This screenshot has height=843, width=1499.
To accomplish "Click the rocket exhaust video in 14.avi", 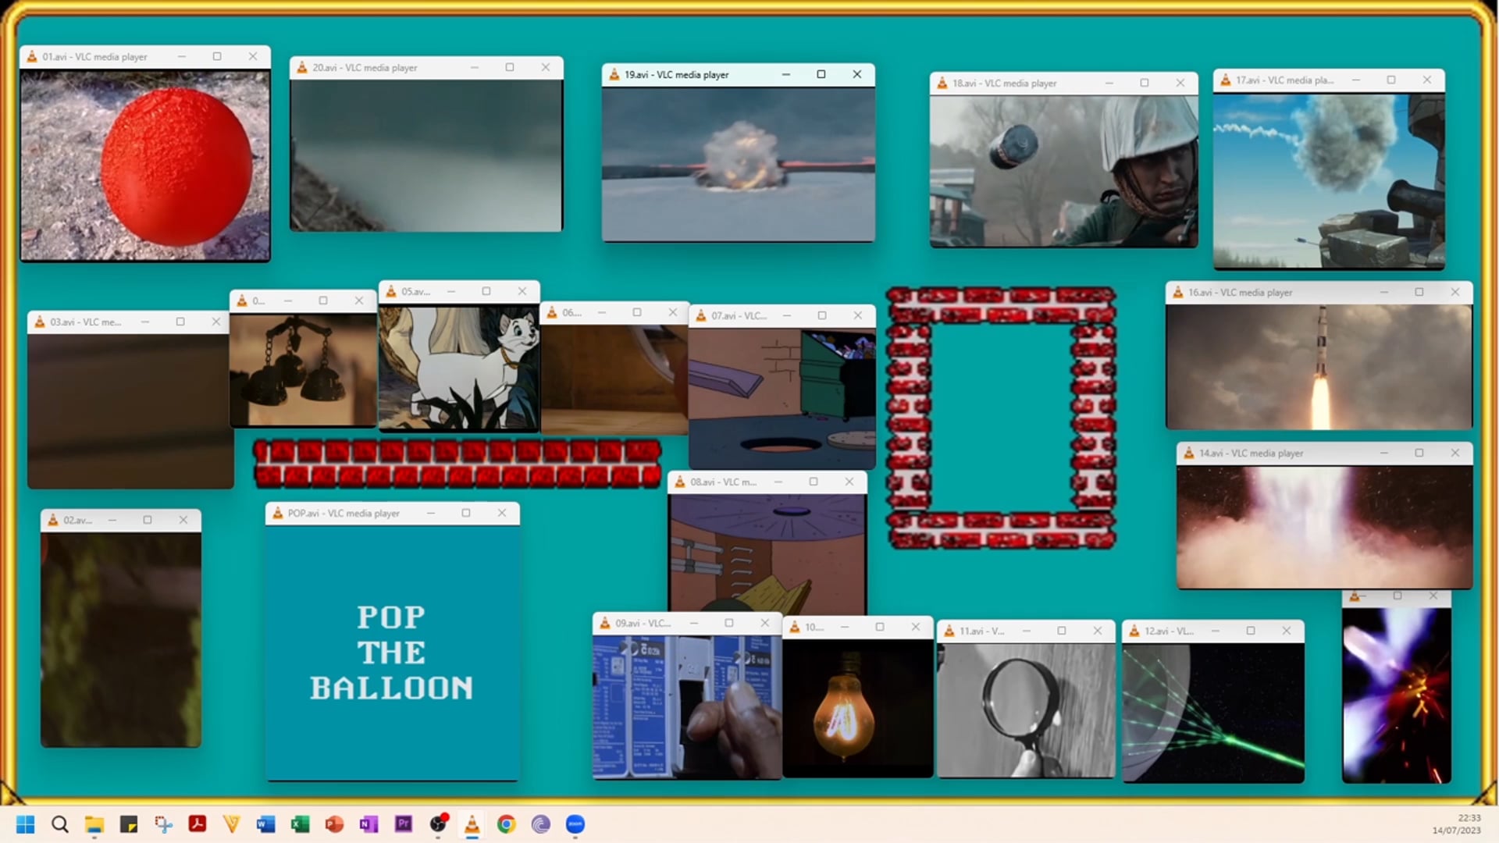I will click(x=1324, y=527).
